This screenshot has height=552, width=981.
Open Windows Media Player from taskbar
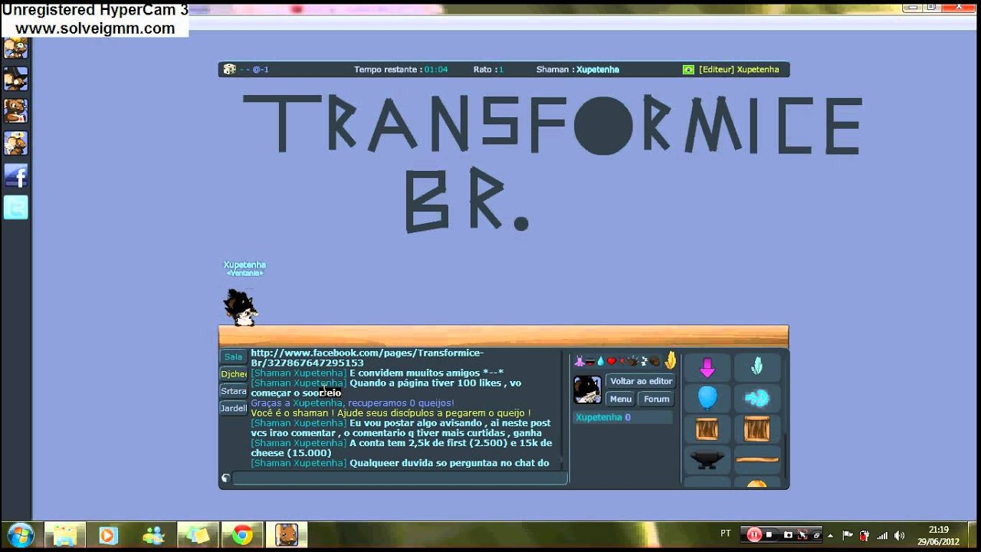pos(109,534)
